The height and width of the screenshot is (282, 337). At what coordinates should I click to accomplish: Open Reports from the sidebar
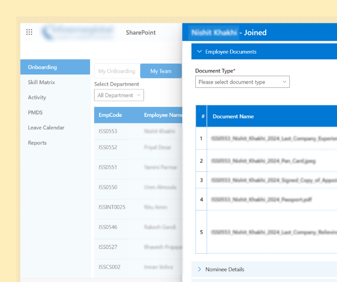37,143
